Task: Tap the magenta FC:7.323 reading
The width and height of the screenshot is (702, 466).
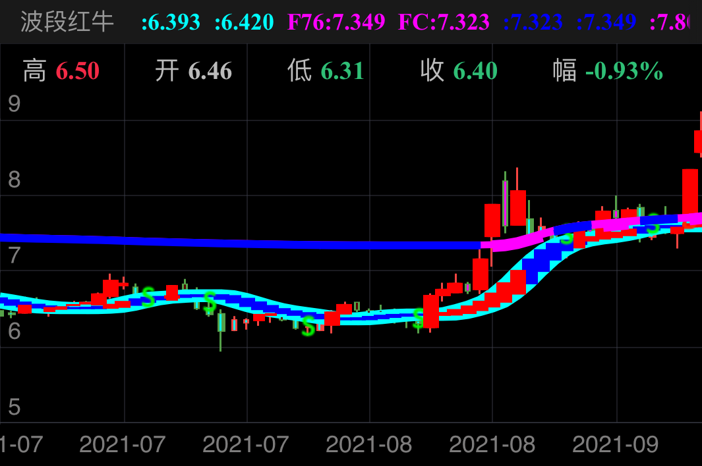Action: 444,22
